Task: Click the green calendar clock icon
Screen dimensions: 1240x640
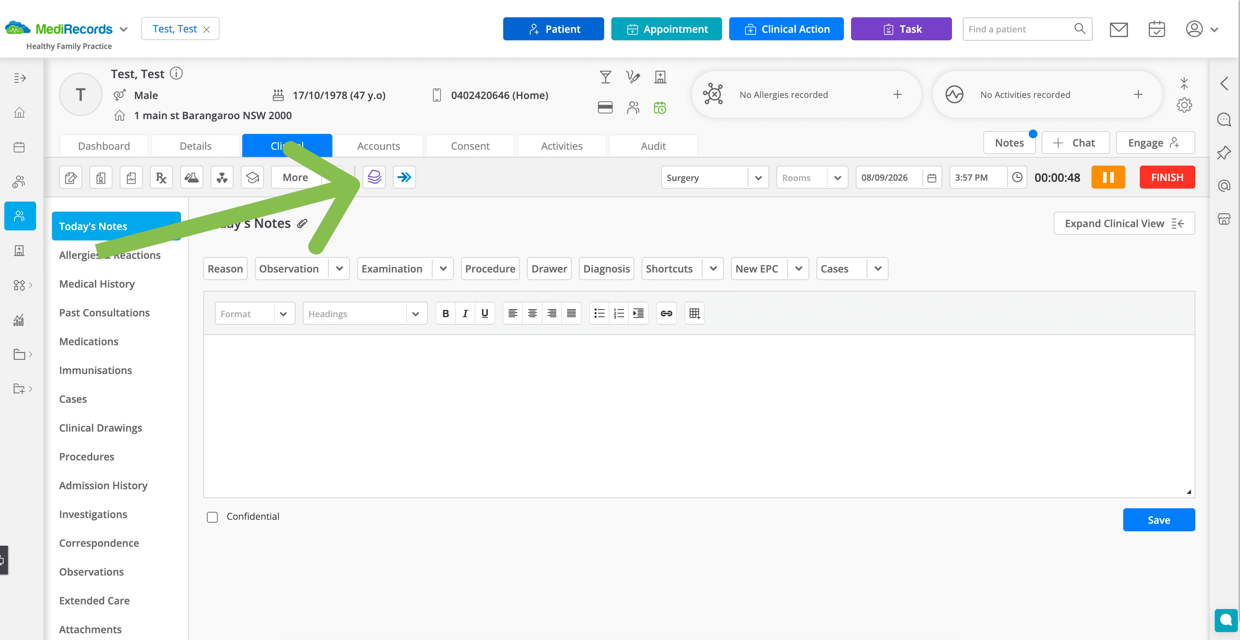Action: [x=660, y=108]
